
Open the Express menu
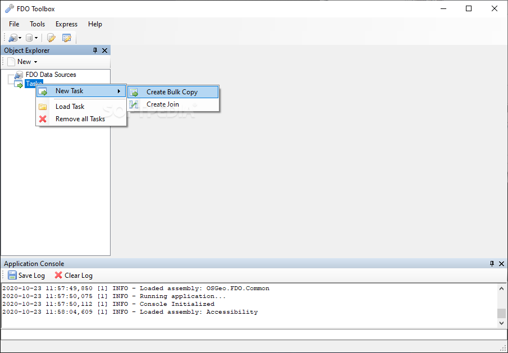pos(66,24)
